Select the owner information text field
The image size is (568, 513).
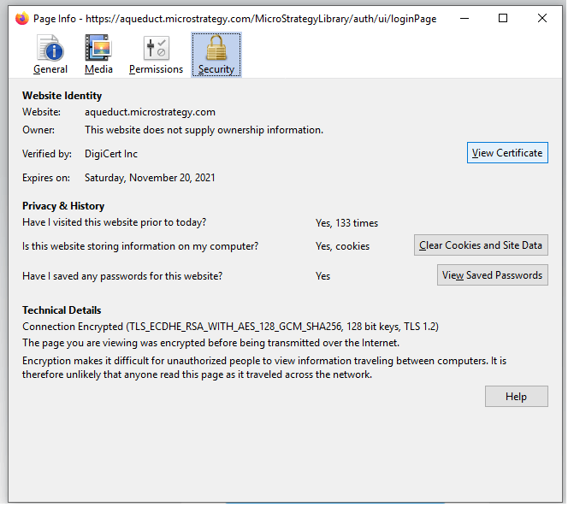coord(204,130)
